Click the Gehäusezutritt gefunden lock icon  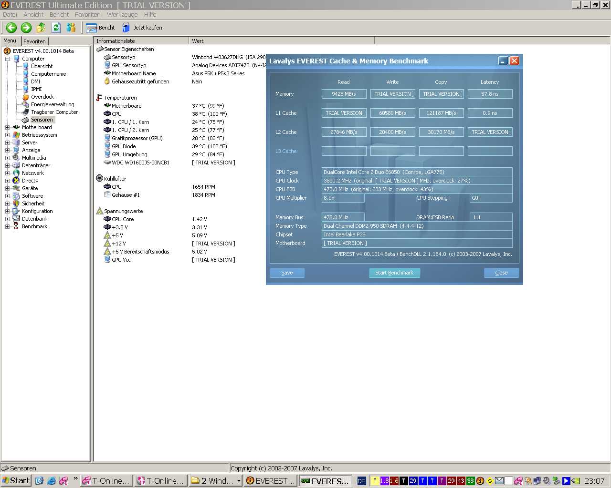coord(107,81)
